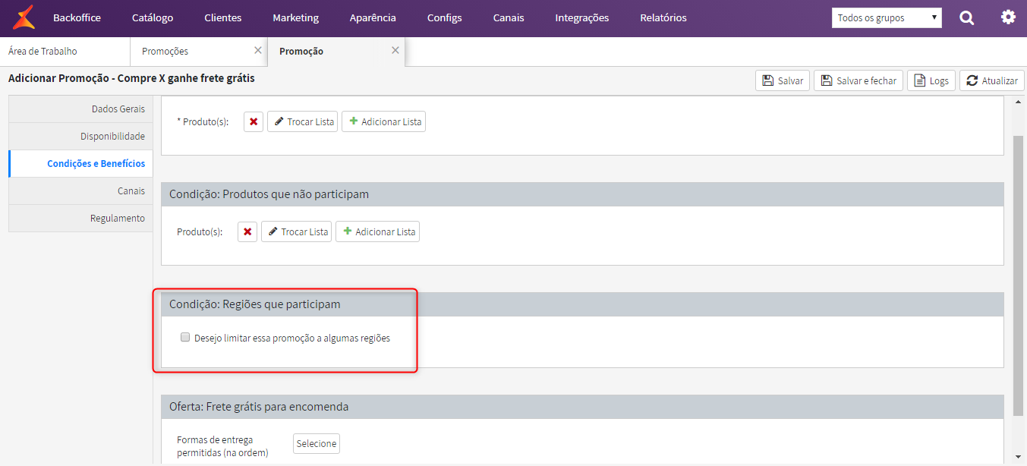Switch to Promoções tab
This screenshot has width=1027, height=466.
(199, 51)
